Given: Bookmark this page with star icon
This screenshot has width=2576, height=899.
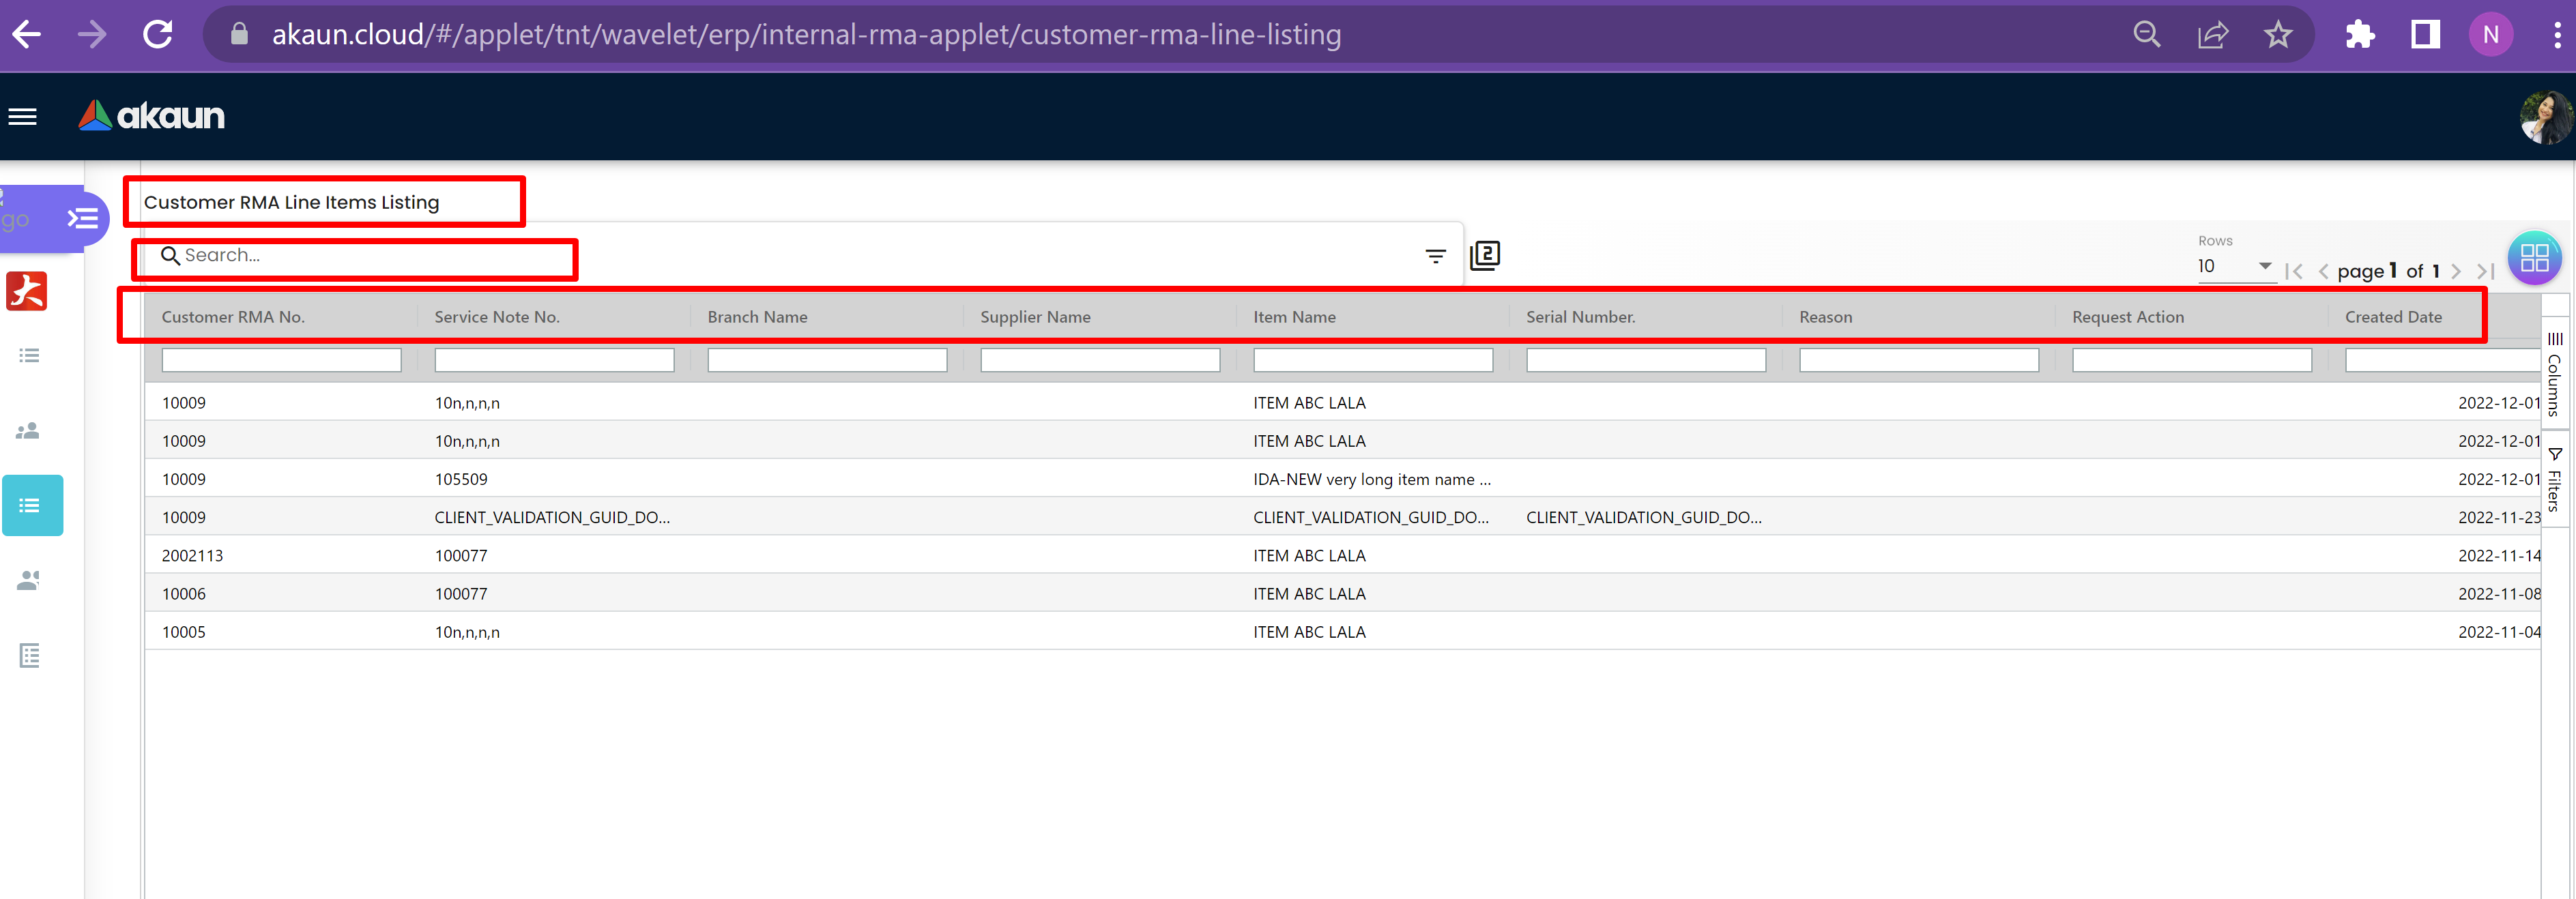Looking at the screenshot, I should coord(2277,35).
